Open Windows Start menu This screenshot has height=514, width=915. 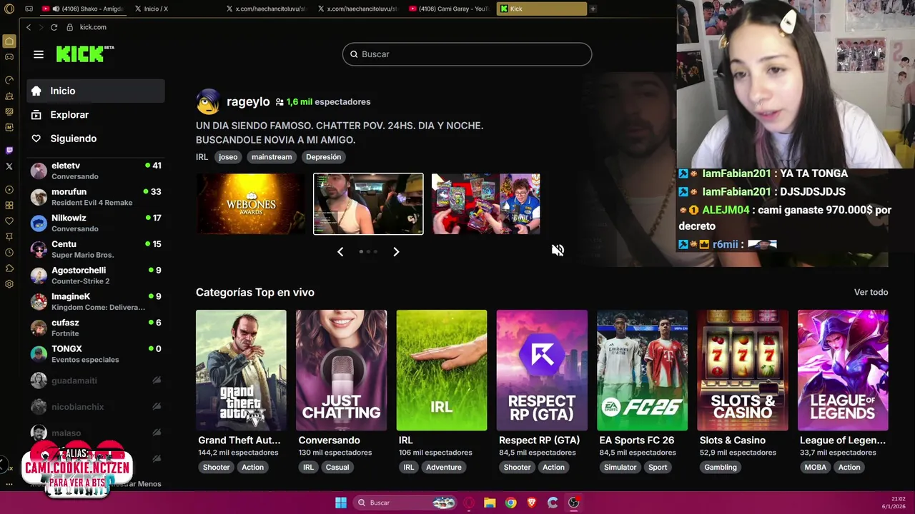tap(341, 503)
